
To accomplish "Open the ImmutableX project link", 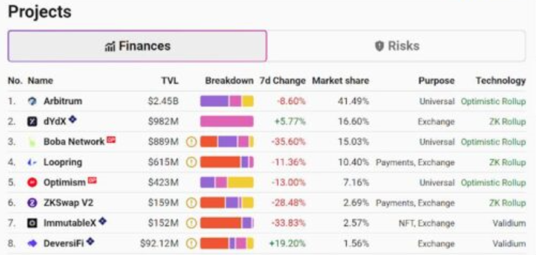I will coord(69,223).
